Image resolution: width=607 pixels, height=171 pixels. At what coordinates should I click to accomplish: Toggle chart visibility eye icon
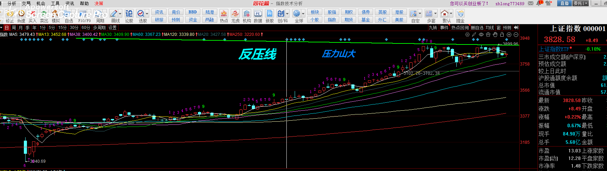pos(481,34)
